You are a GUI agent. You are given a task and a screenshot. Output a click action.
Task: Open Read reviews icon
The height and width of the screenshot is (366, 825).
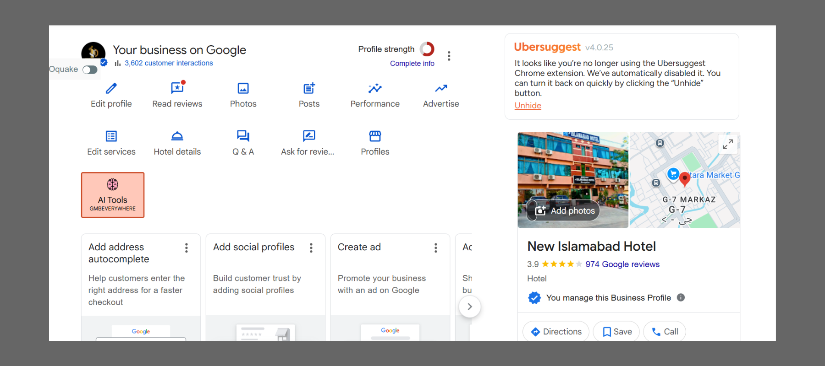pyautogui.click(x=177, y=88)
